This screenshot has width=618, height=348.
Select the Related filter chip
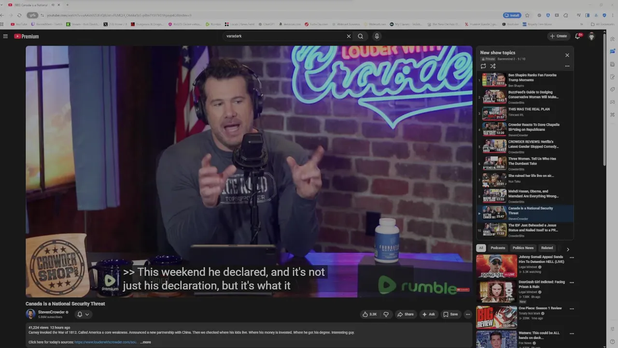pos(547,248)
